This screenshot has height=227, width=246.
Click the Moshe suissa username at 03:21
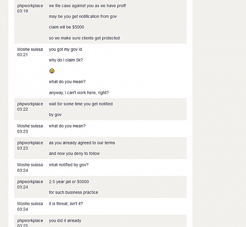[x=30, y=50]
